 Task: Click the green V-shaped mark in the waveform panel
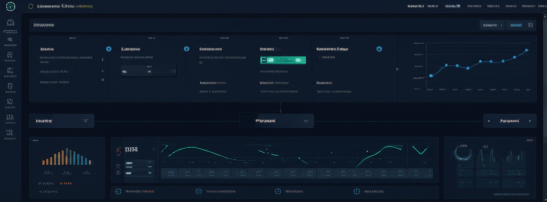pyautogui.click(x=420, y=150)
